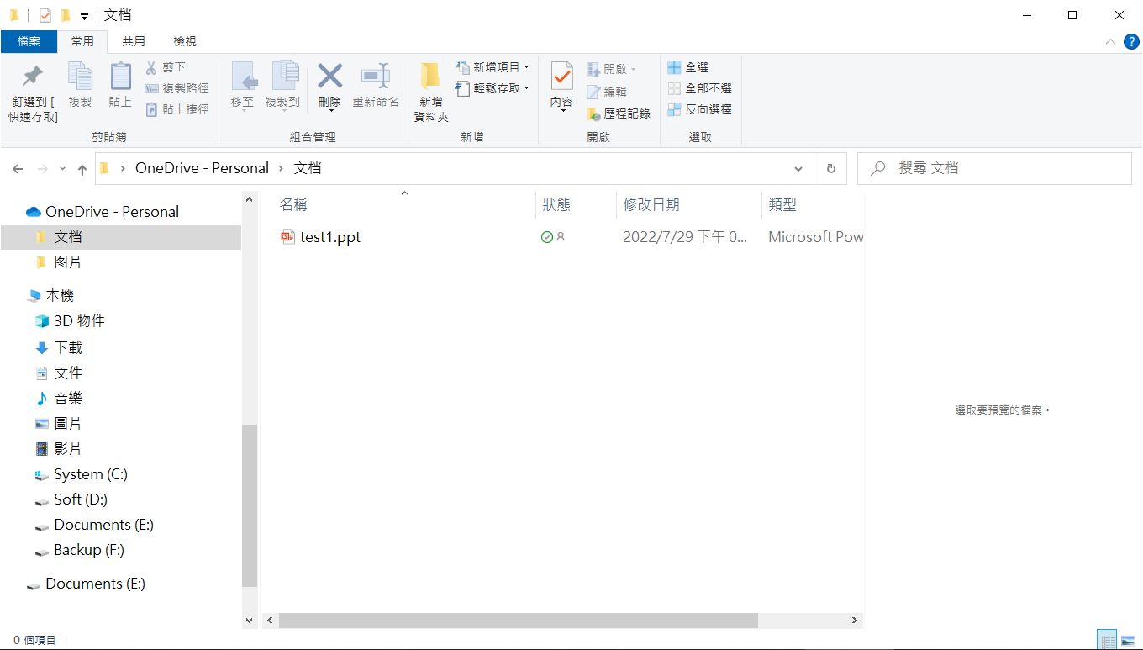Open System (C:) drive
The width and height of the screenshot is (1143, 650).
pyautogui.click(x=90, y=474)
